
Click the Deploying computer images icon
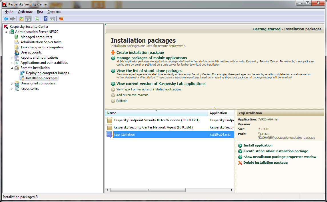[x=22, y=73]
